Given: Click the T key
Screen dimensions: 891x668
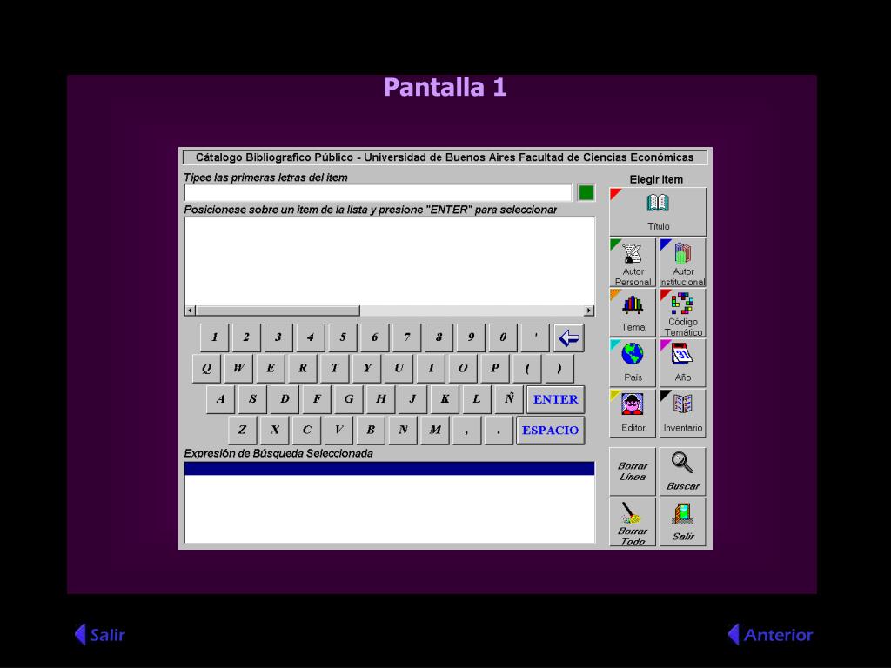Looking at the screenshot, I should tap(335, 369).
